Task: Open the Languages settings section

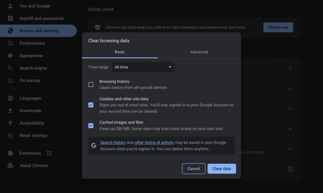Action: 30,98
